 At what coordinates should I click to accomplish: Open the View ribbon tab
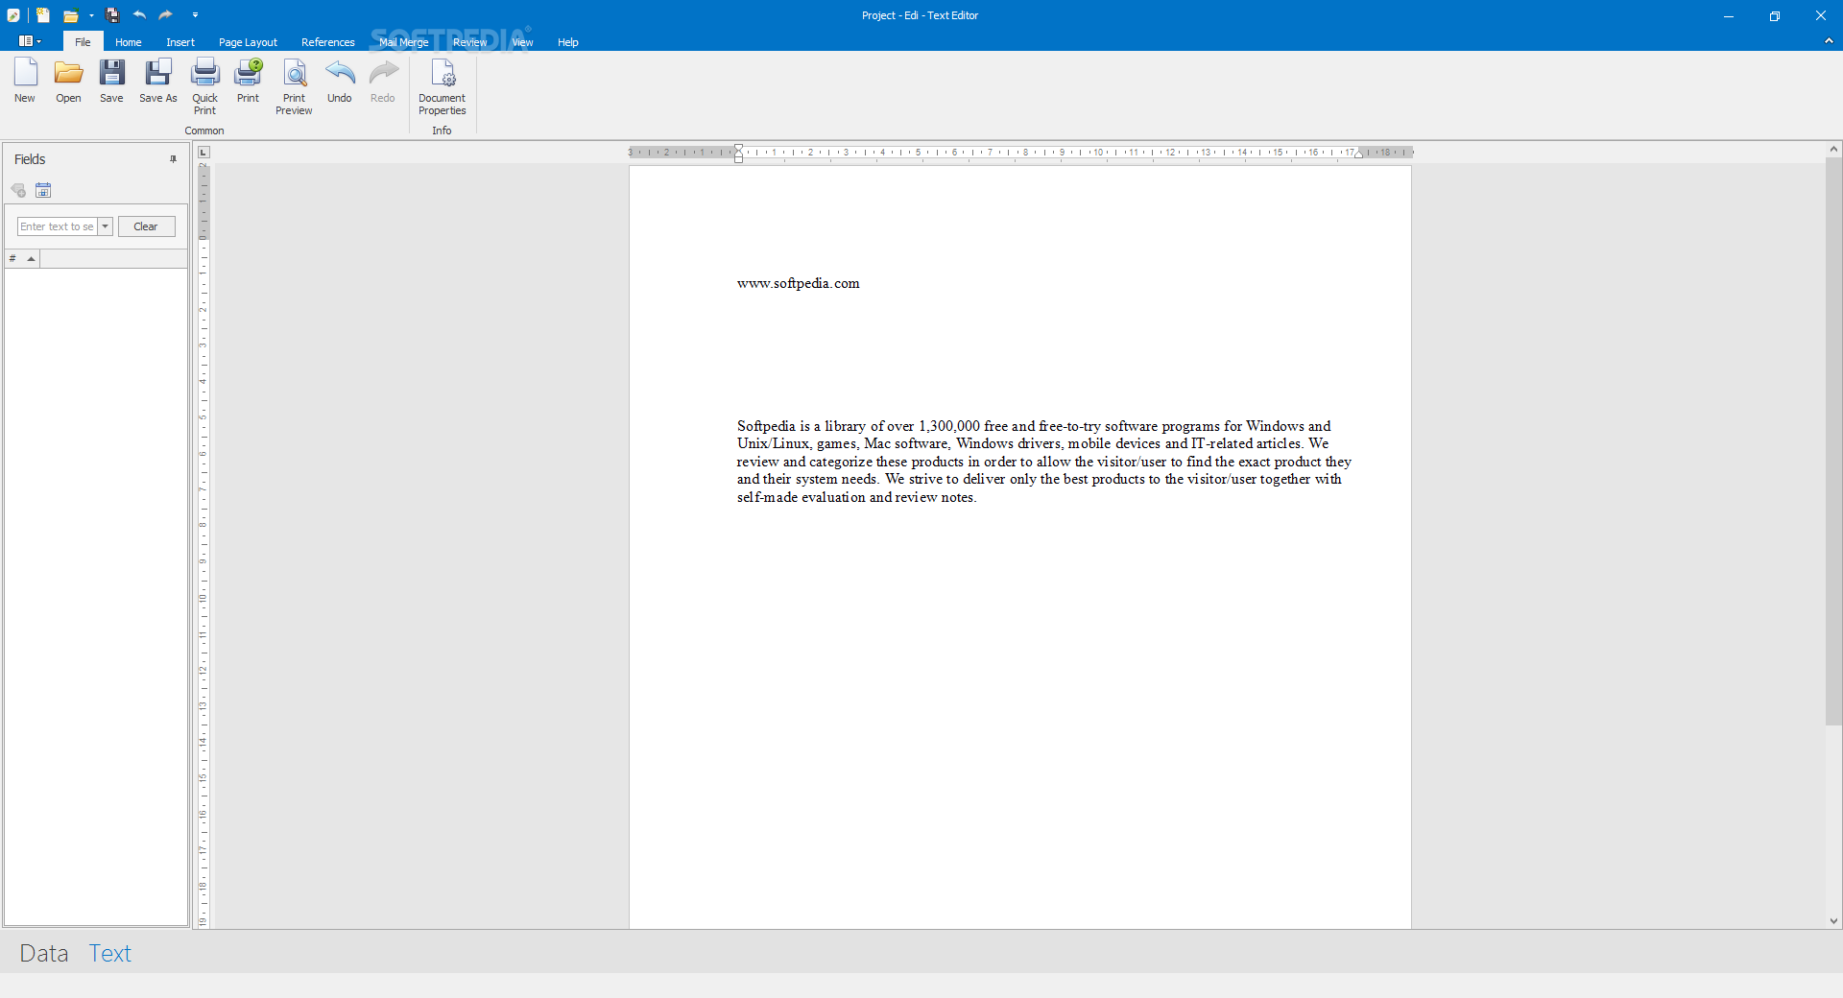click(x=522, y=42)
